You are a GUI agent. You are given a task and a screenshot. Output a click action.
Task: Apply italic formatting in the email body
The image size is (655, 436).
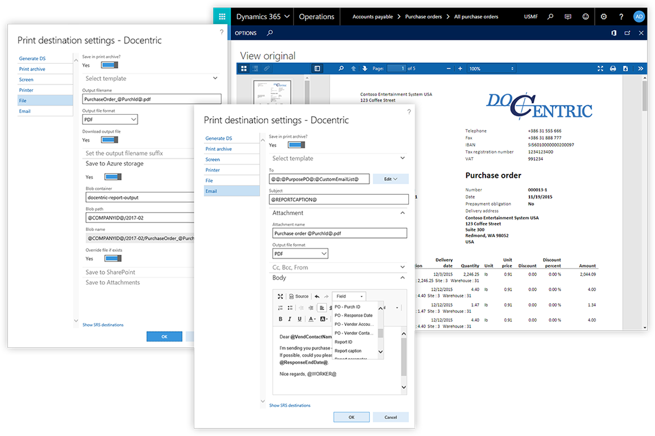(x=290, y=319)
